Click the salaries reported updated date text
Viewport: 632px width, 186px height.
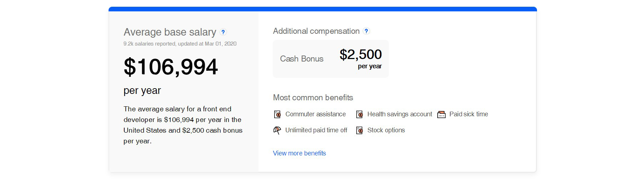coord(180,44)
